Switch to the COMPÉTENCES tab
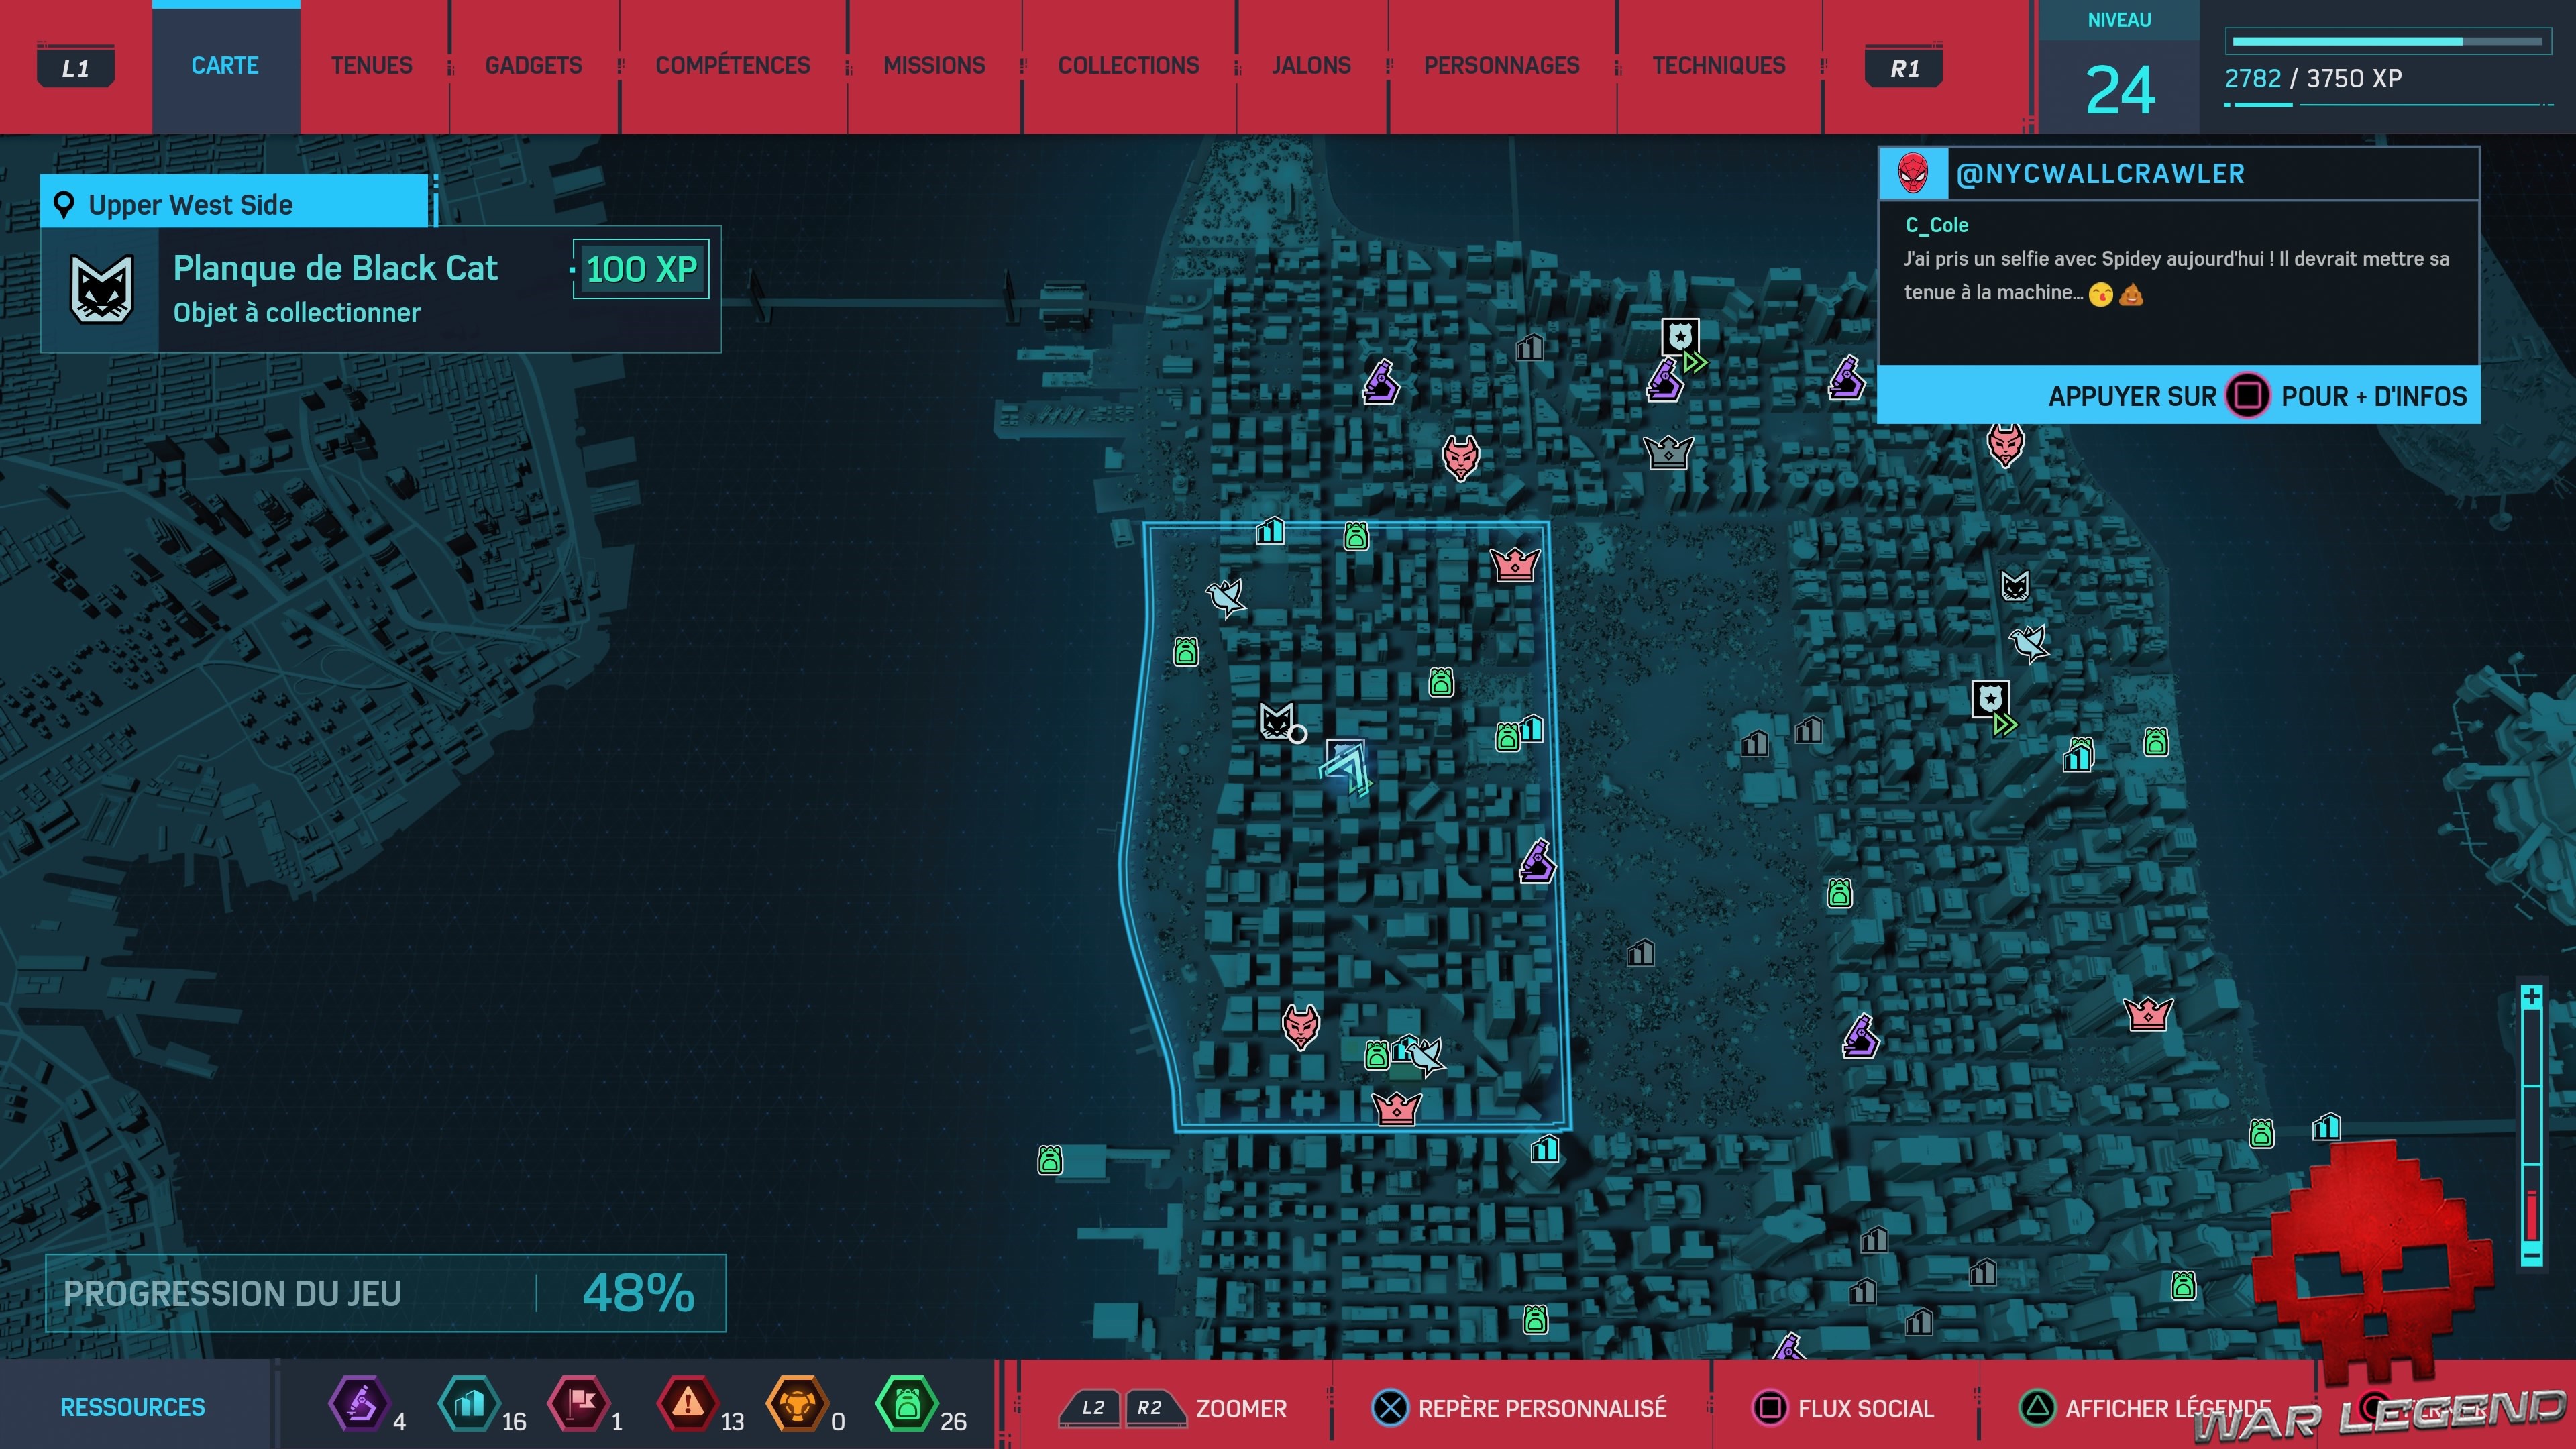2576x1449 pixels. [x=732, y=66]
